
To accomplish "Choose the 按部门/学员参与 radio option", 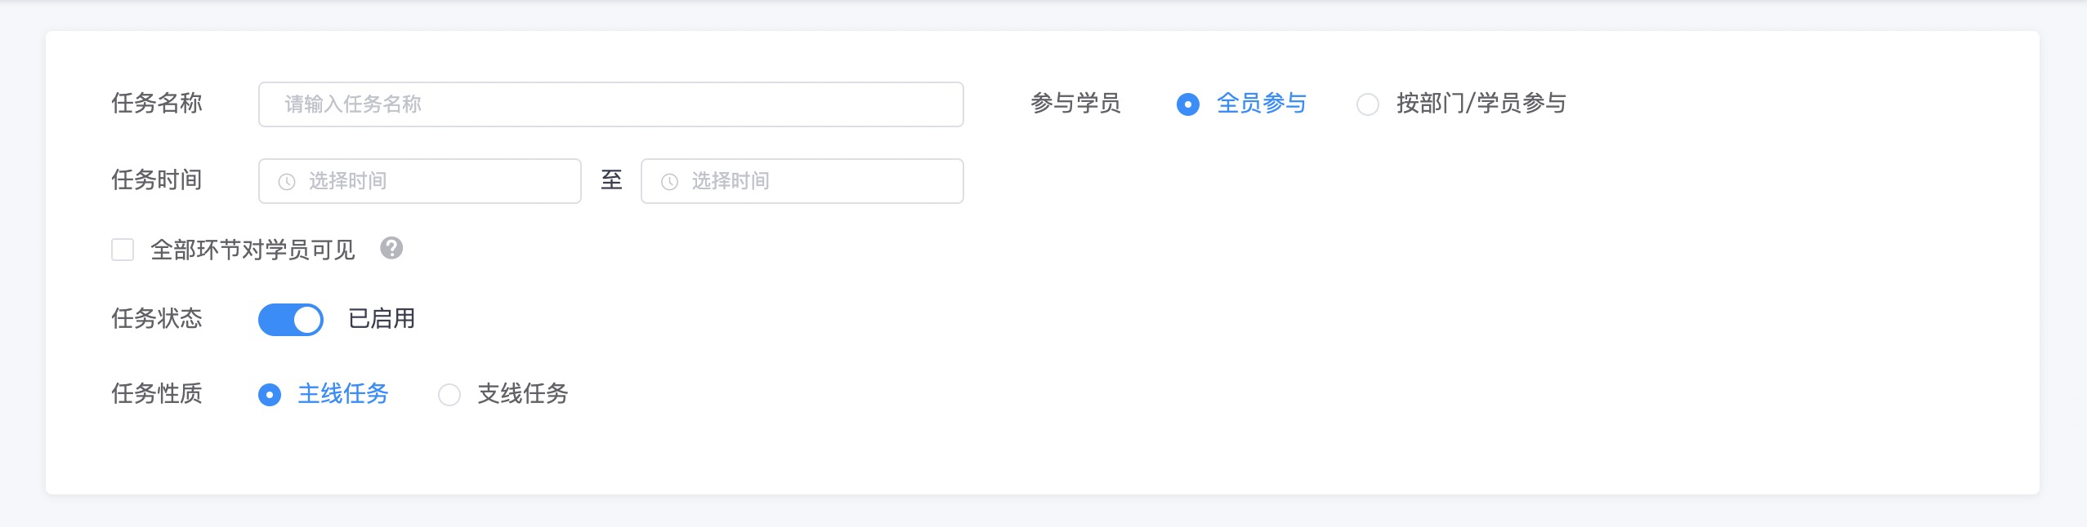I will click(1367, 104).
